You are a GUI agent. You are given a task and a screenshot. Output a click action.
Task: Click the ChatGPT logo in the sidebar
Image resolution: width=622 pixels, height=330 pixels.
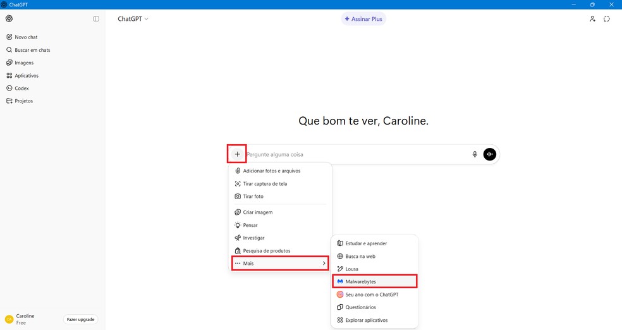(x=9, y=18)
